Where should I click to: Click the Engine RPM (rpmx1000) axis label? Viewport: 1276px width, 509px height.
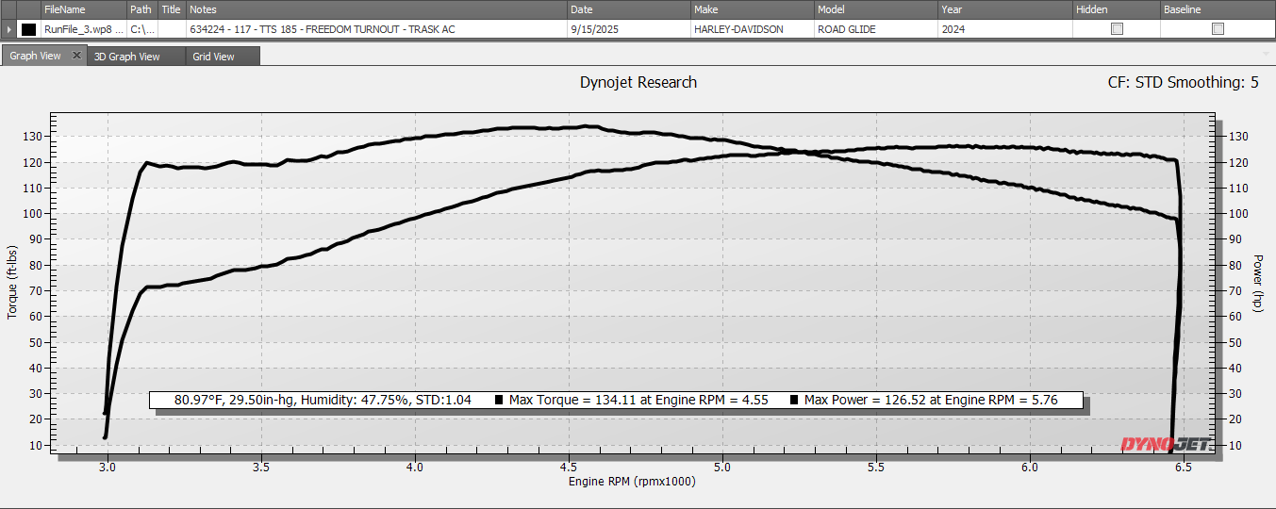632,482
